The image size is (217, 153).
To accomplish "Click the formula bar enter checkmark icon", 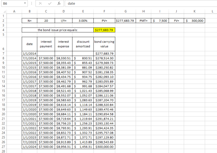I will point(50,3).
